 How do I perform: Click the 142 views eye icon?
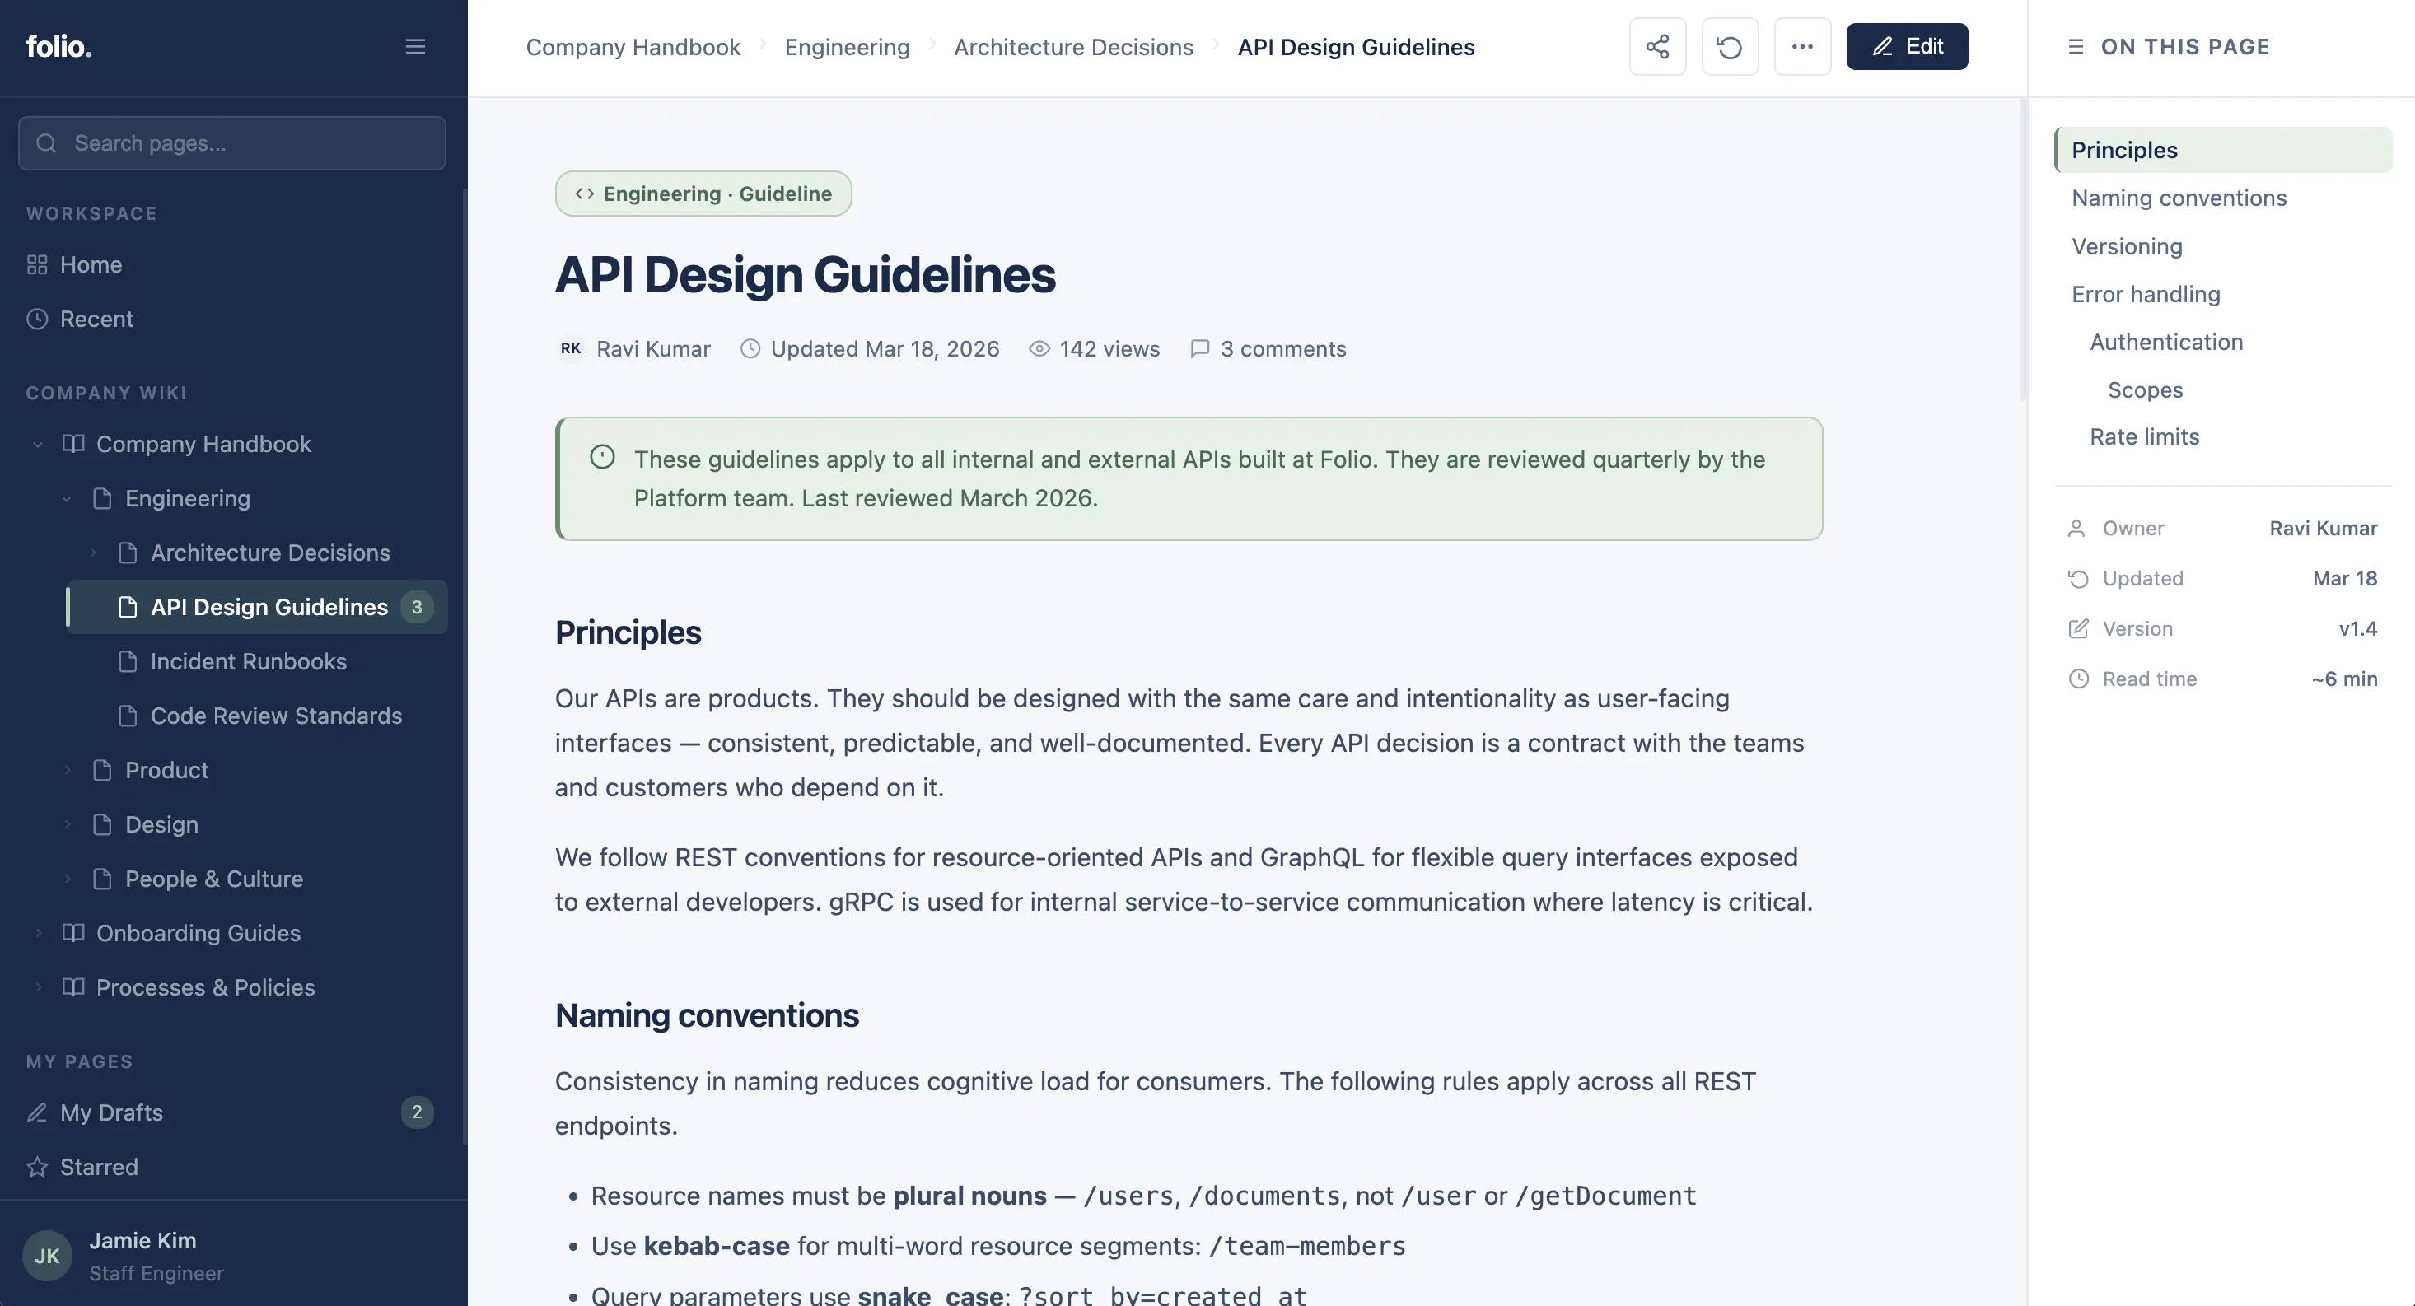(x=1039, y=349)
